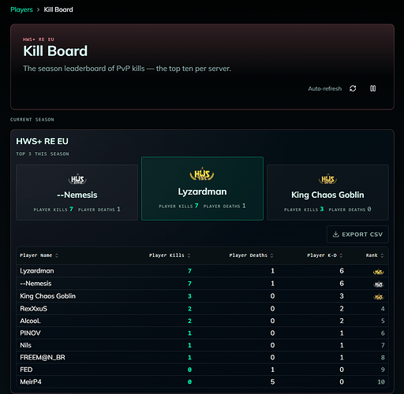Image resolution: width=404 pixels, height=394 pixels.
Task: Click the HWS+ RE EU section heading
Action: pos(42,141)
